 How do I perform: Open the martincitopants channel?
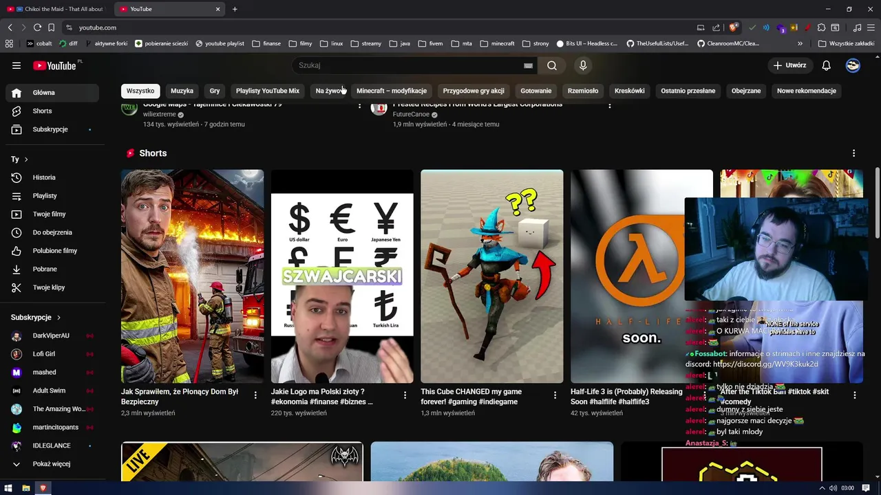[52, 427]
